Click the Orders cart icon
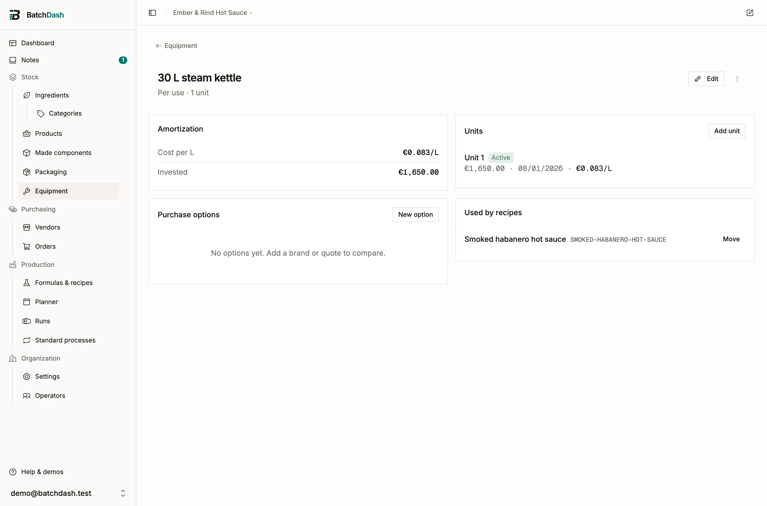Viewport: 767px width, 506px height. (x=27, y=247)
